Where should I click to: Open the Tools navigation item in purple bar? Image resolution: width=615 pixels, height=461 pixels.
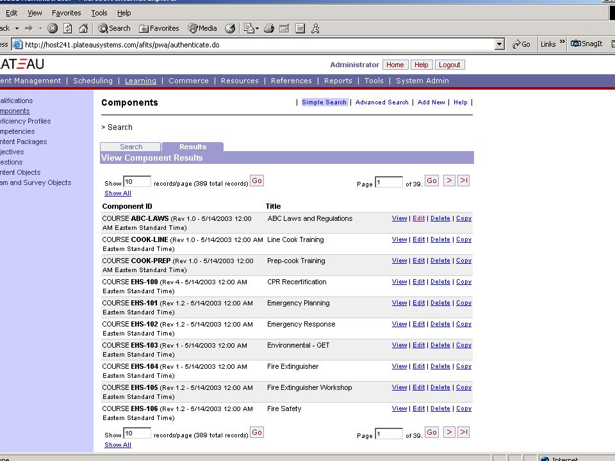(x=373, y=81)
